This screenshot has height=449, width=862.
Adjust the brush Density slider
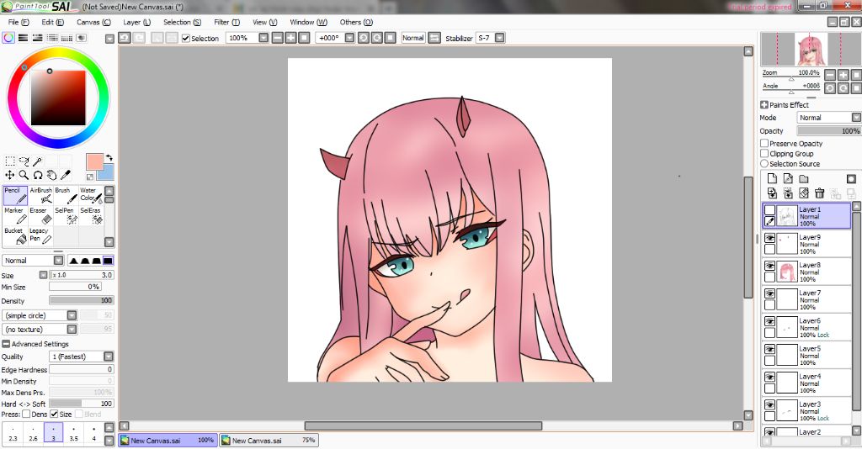[82, 300]
